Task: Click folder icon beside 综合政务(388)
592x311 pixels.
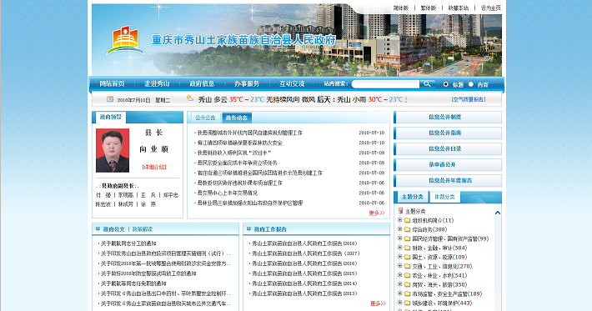Action: pos(408,229)
